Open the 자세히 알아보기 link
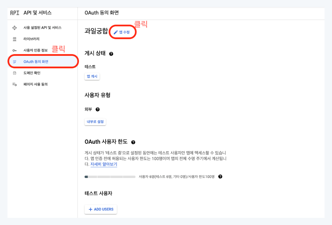The width and height of the screenshot is (332, 225). [103, 164]
